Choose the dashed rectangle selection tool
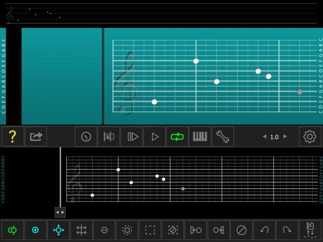The height and width of the screenshot is (242, 323). point(150,230)
